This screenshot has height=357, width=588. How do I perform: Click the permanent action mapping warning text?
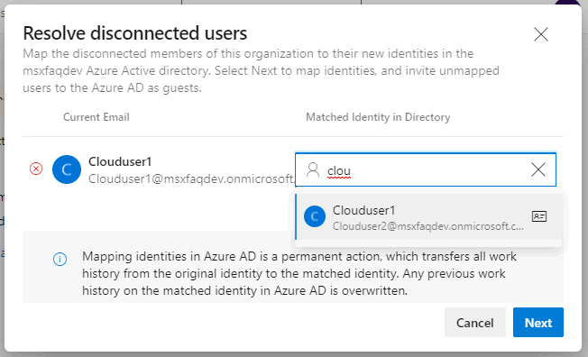click(x=299, y=273)
